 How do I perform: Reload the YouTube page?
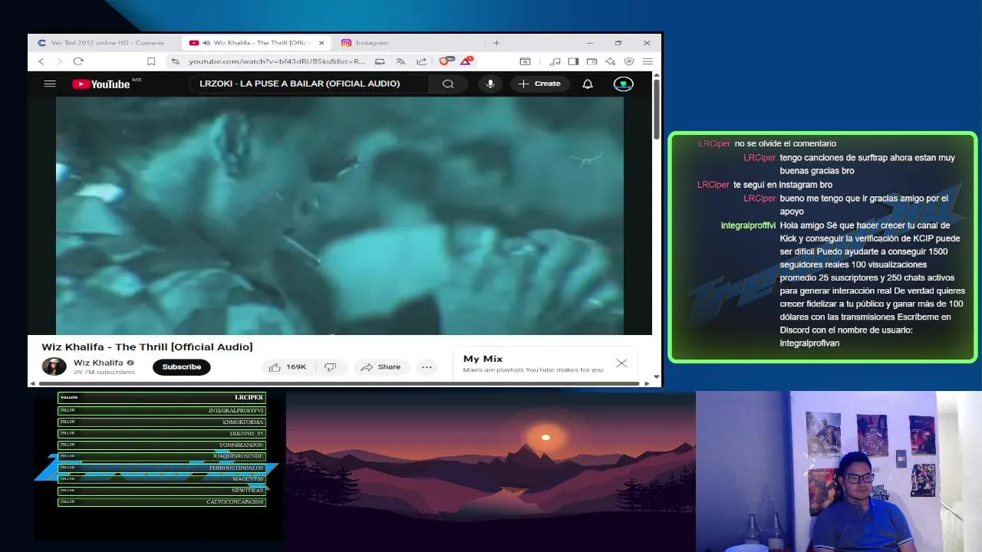(x=78, y=61)
